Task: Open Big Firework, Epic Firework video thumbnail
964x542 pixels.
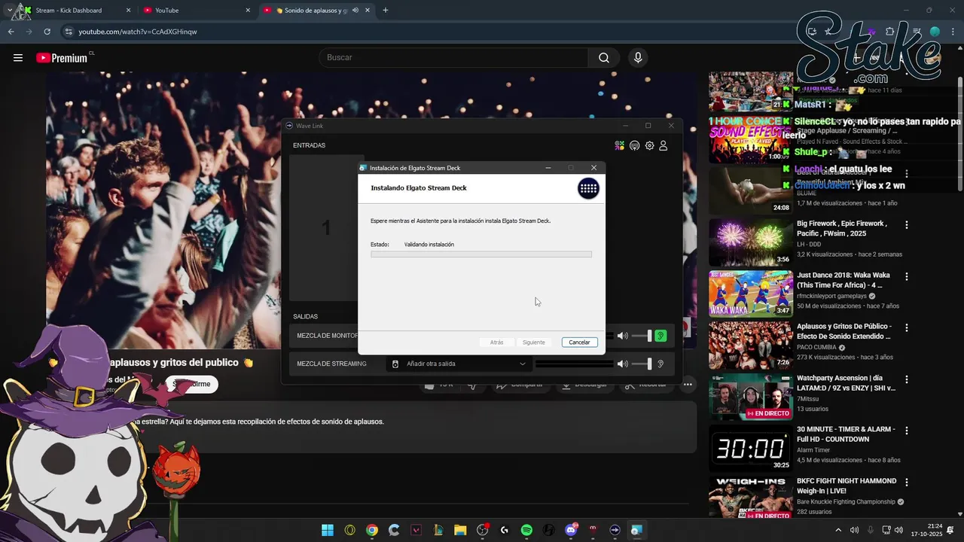Action: point(751,242)
